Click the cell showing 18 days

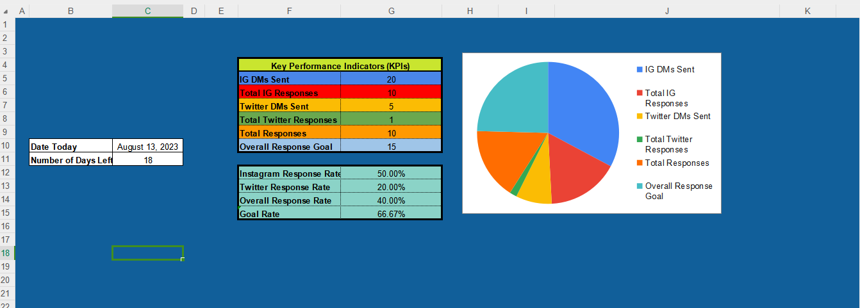tap(148, 159)
